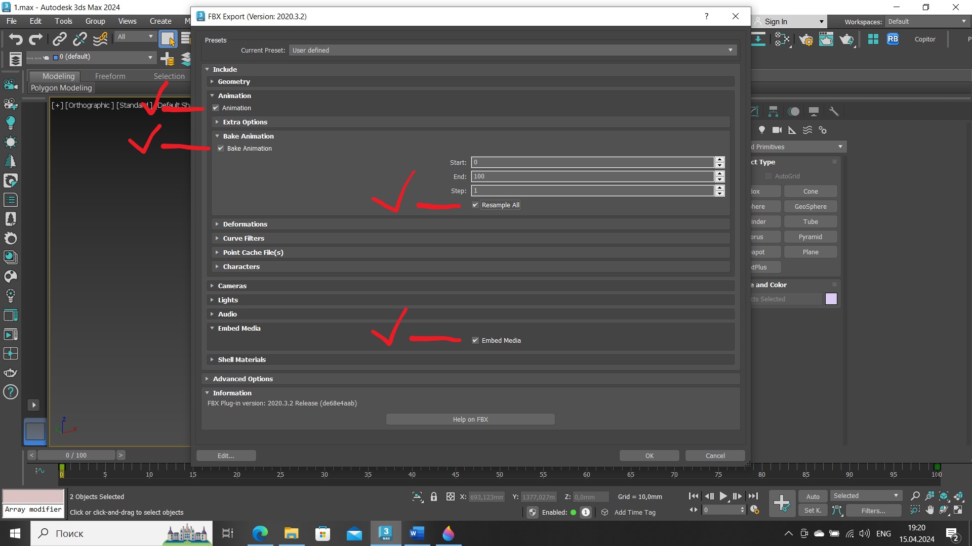This screenshot has height=546, width=972.
Task: Click the object color swatch
Action: [x=831, y=299]
